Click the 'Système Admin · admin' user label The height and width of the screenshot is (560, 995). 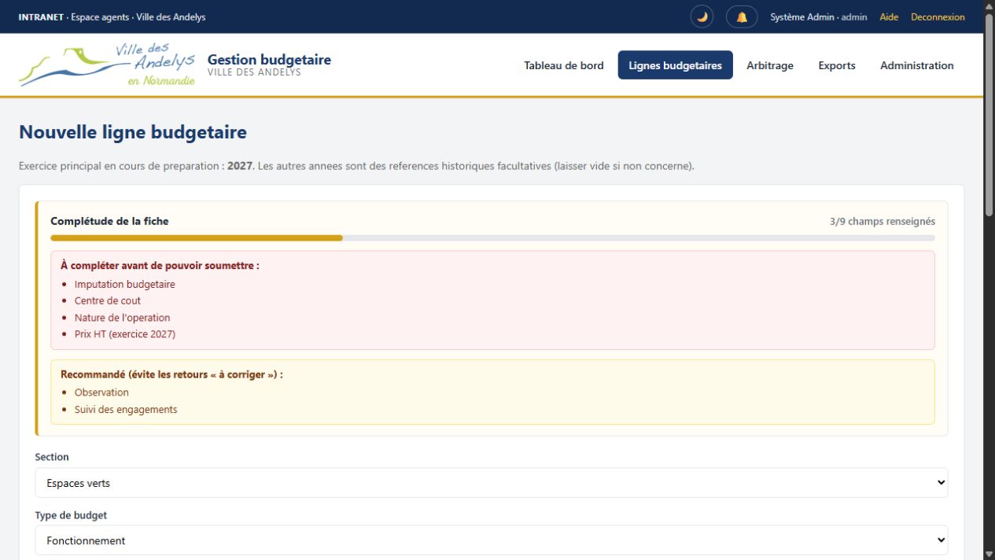(x=819, y=17)
